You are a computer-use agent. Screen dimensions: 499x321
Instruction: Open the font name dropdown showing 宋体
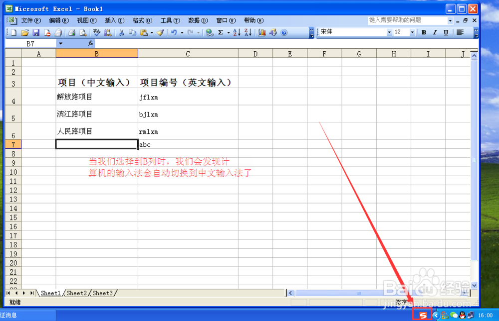pos(390,32)
